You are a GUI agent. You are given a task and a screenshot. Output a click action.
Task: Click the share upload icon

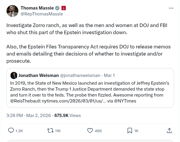[x=169, y=130]
